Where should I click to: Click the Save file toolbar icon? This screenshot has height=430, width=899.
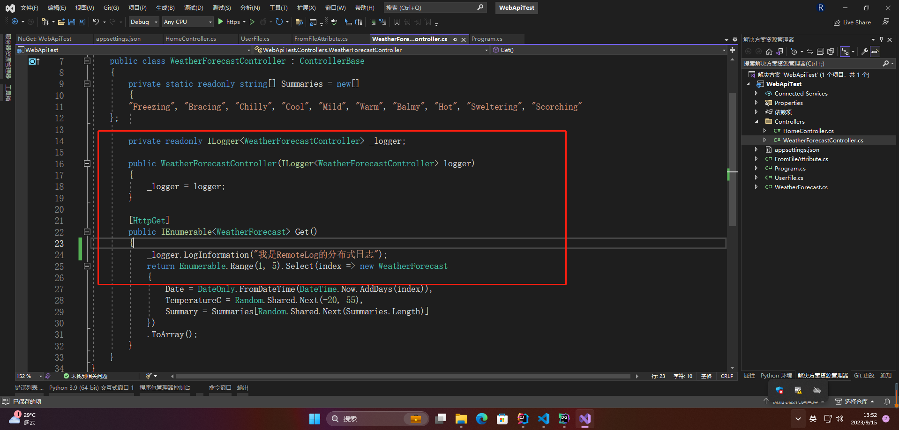[x=72, y=22]
